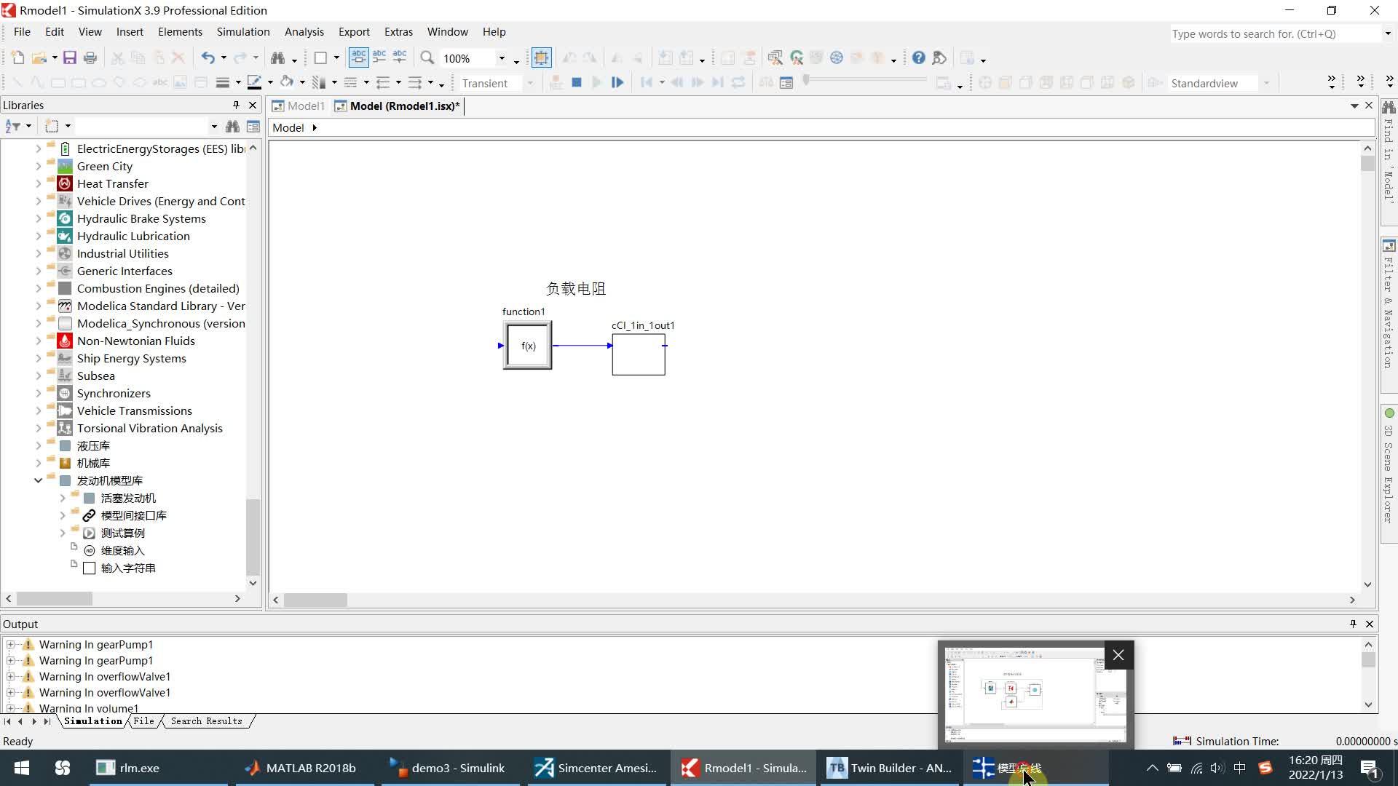The image size is (1398, 786).
Task: Click the Print icon
Action: click(90, 58)
